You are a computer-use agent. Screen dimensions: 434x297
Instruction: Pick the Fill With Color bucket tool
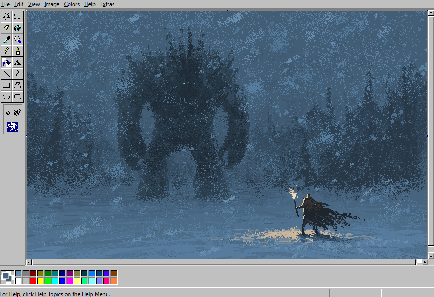click(18, 28)
